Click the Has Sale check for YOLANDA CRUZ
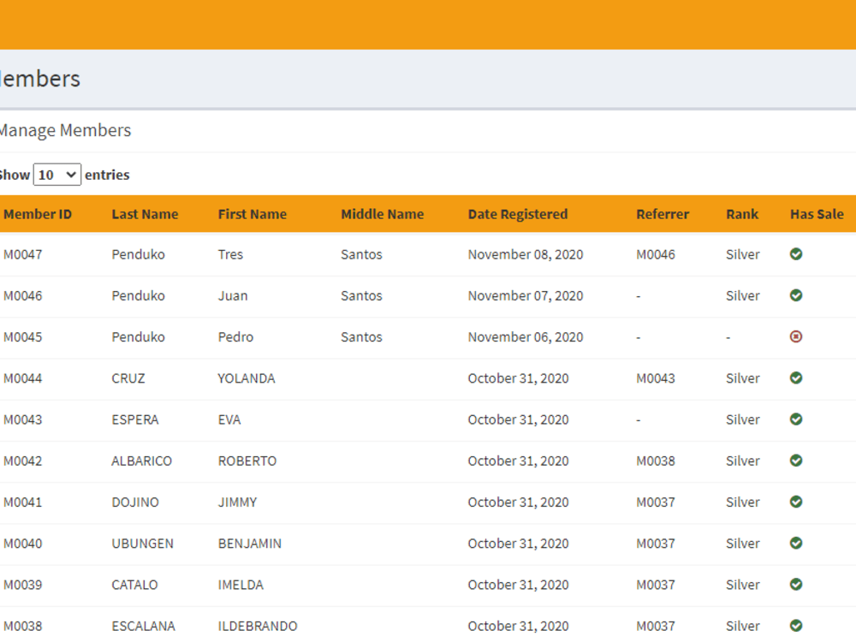 (796, 377)
